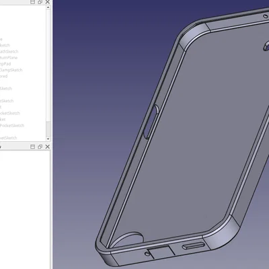Close the lower panel with its X
This screenshot has height=269, width=269.
pyautogui.click(x=47, y=147)
